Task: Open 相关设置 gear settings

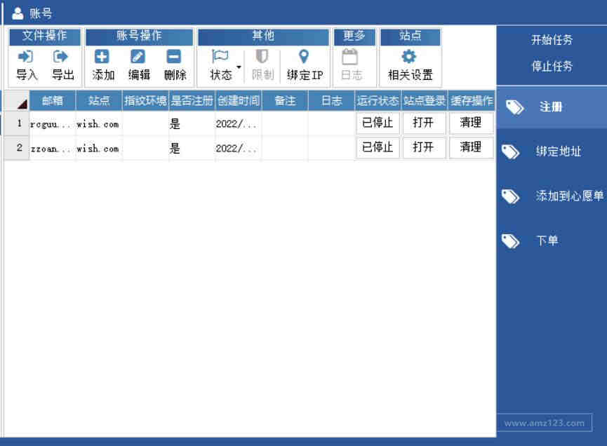Action: click(409, 57)
